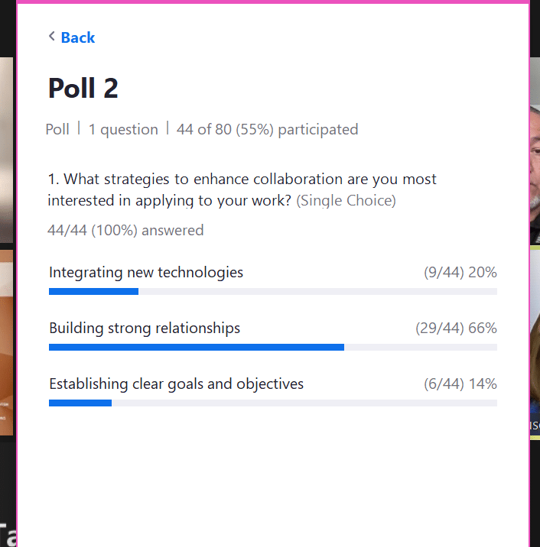
Task: Click the Integrating new technologies progress bar
Action: tap(273, 292)
